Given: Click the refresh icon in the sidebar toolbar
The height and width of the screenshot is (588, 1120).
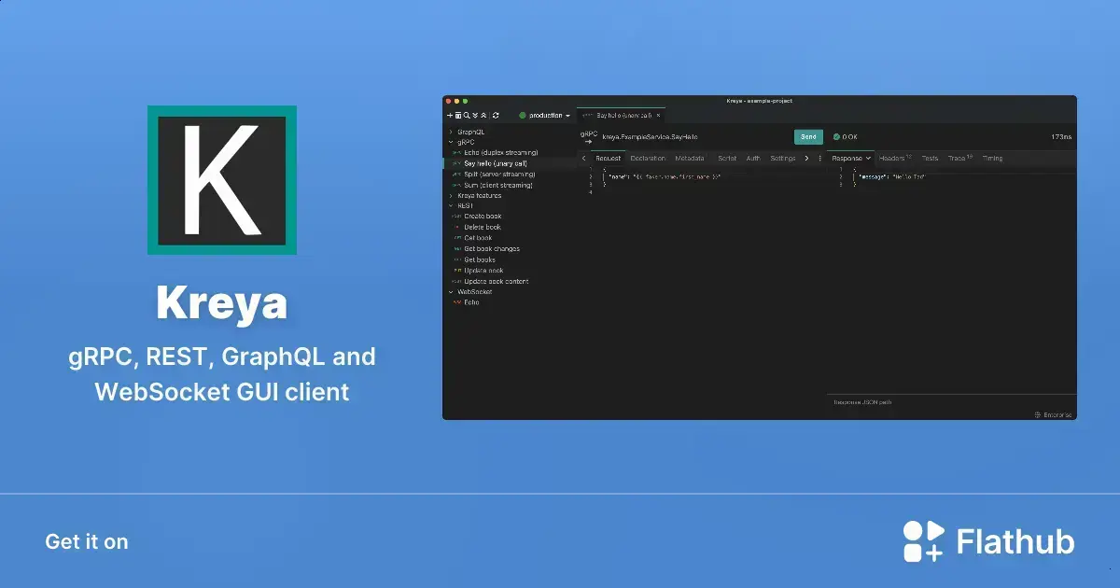Looking at the screenshot, I should [x=496, y=116].
